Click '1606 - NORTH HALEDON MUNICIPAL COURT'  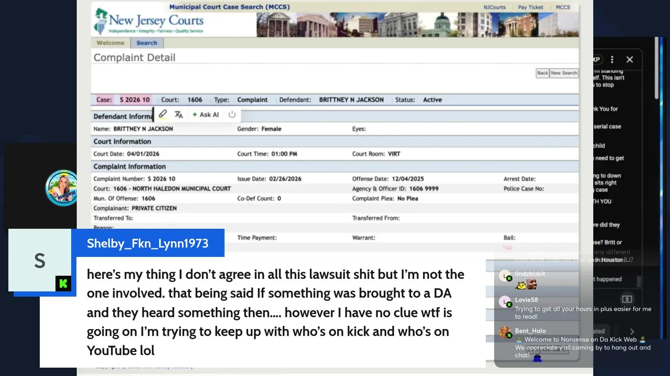[172, 189]
